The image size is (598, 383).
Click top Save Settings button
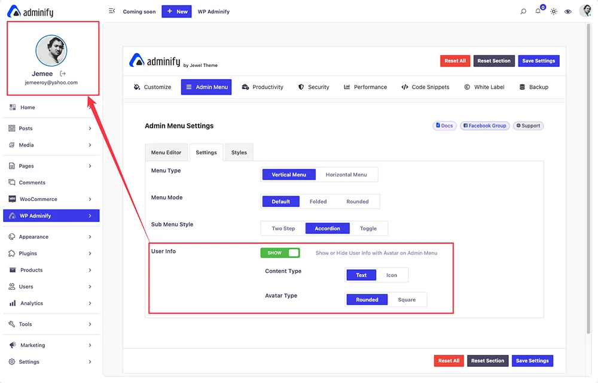coord(539,61)
